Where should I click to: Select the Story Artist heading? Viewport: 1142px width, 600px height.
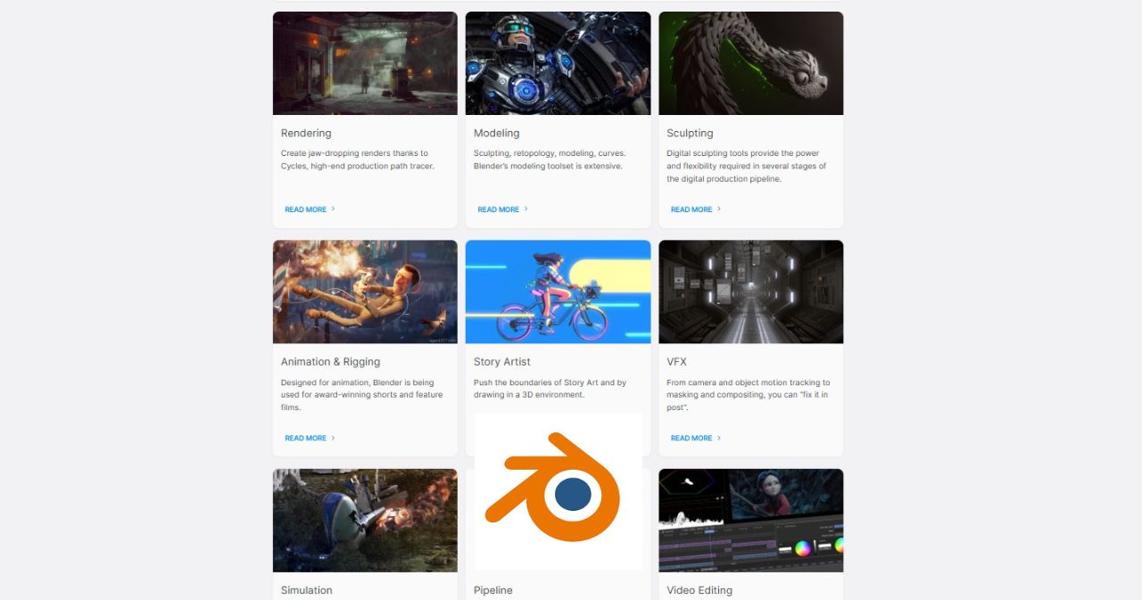coord(502,362)
